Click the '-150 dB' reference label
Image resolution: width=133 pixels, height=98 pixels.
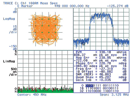tap(13, 48)
